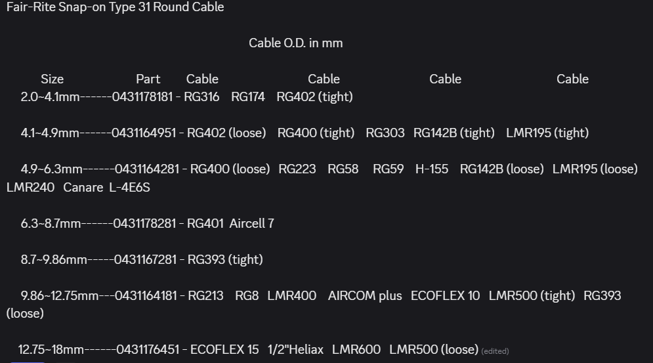Click the "Size" column header
This screenshot has width=653, height=363.
pos(53,79)
